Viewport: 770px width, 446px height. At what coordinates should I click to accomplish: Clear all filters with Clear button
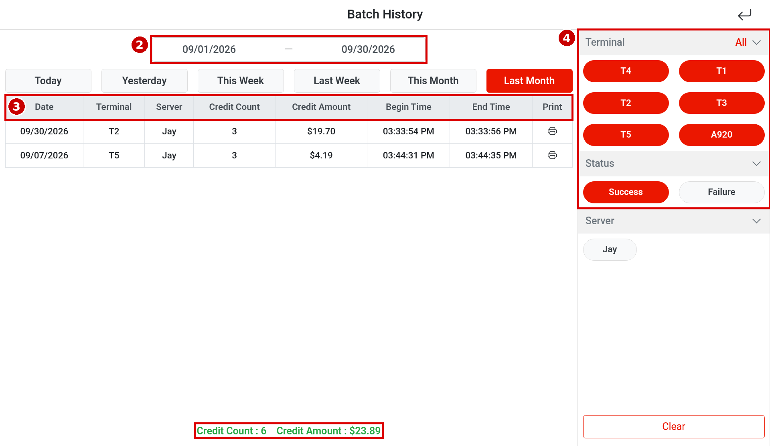point(674,426)
